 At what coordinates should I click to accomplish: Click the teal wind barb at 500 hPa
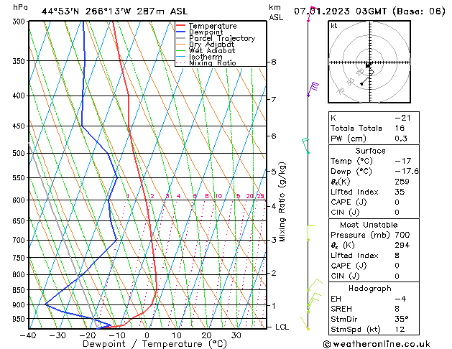coord(305,145)
